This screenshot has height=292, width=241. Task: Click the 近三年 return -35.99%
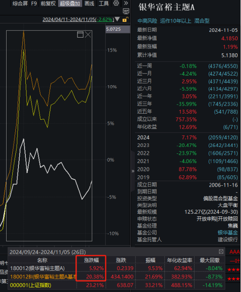(187, 104)
